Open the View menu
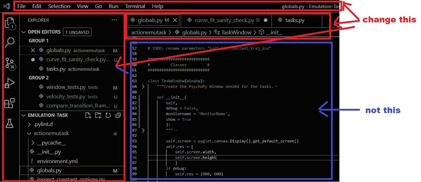The image size is (421, 182). click(83, 6)
